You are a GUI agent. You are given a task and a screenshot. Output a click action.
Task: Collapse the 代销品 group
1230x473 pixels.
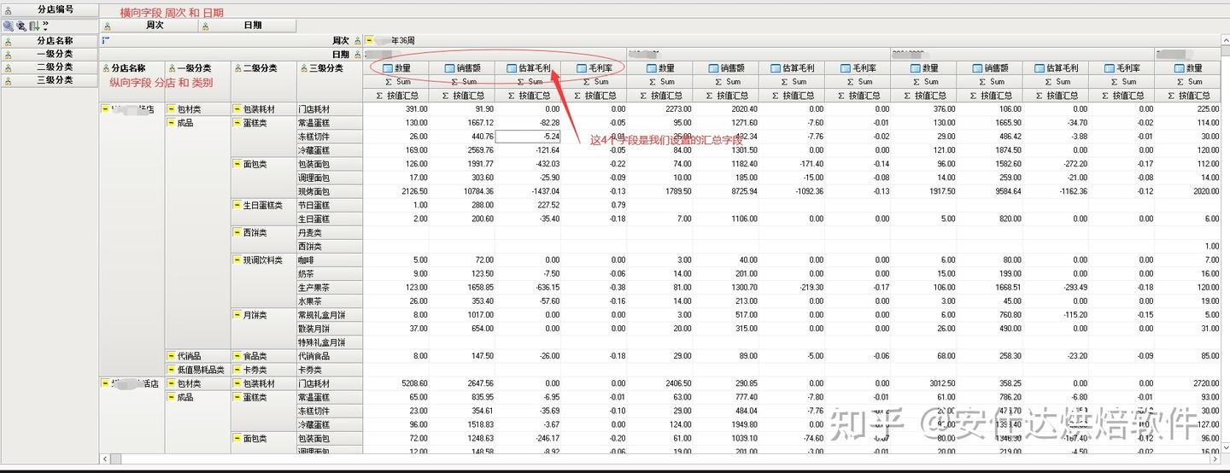171,355
